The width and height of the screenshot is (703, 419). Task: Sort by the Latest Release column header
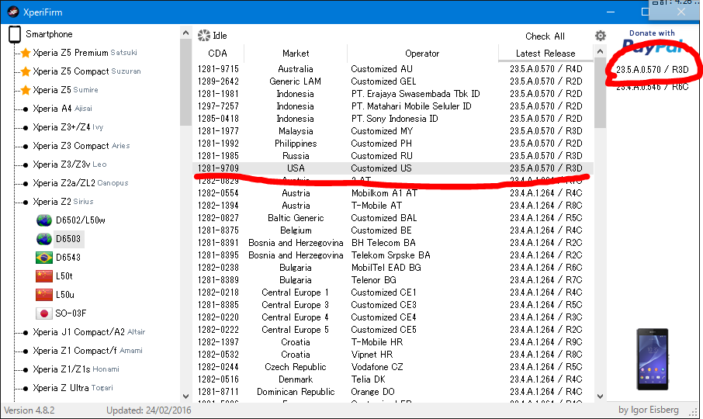point(545,54)
